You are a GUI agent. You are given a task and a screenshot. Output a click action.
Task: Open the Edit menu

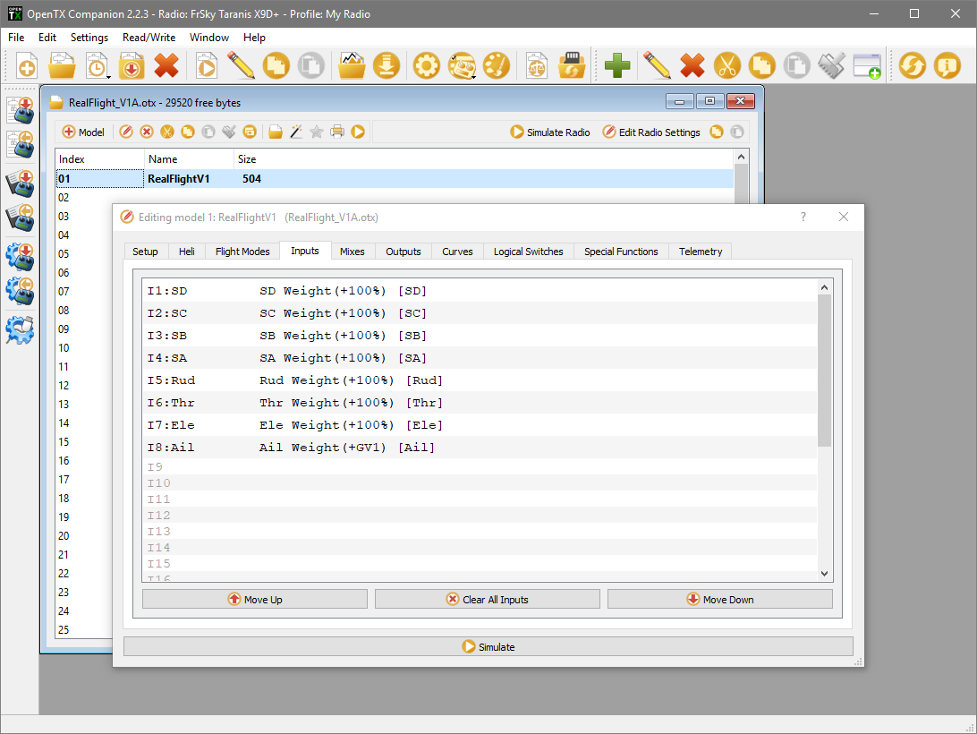(47, 38)
